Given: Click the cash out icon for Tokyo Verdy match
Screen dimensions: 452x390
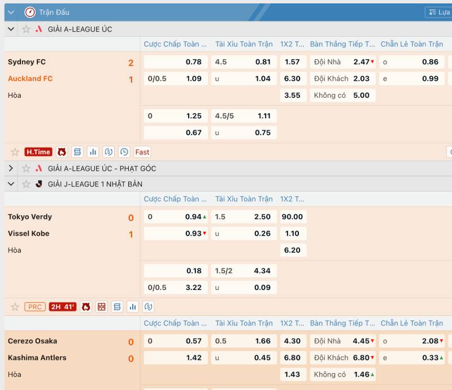Looking at the screenshot, I should click(149, 307).
